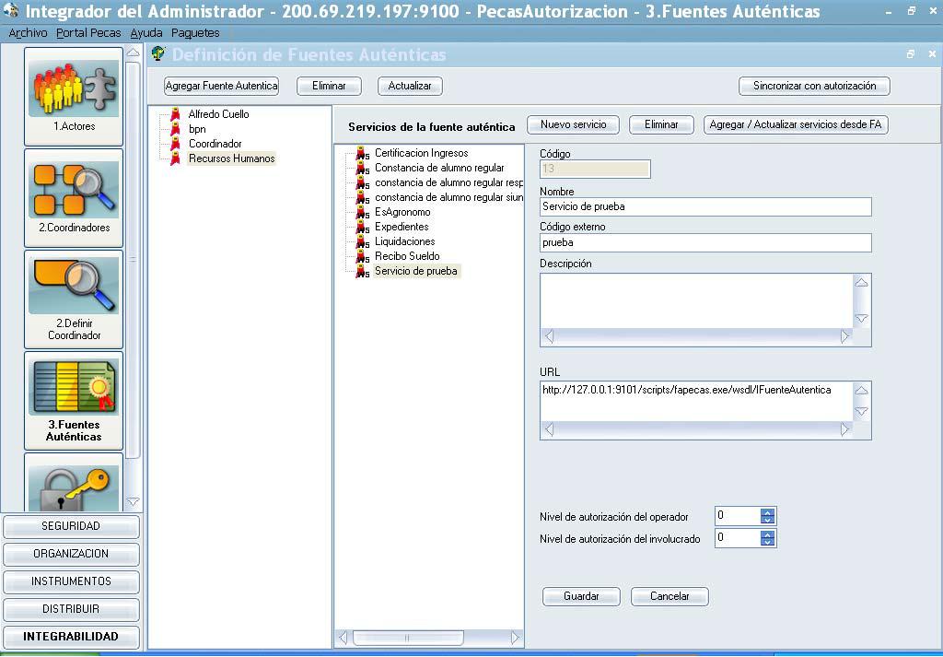Click the padlock and key sidebar icon
Viewport: 943px width, 657px height.
tap(74, 486)
